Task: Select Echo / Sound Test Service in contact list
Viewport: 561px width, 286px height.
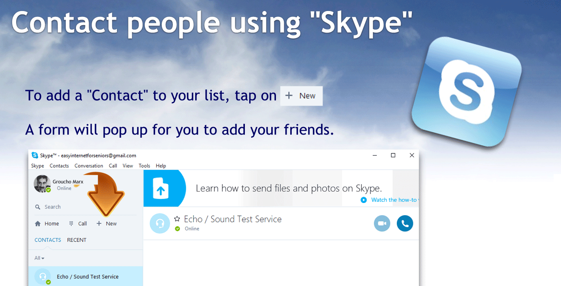Action: pos(85,276)
